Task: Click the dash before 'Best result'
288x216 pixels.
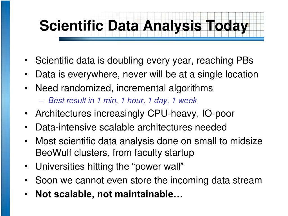Action: 41,101
